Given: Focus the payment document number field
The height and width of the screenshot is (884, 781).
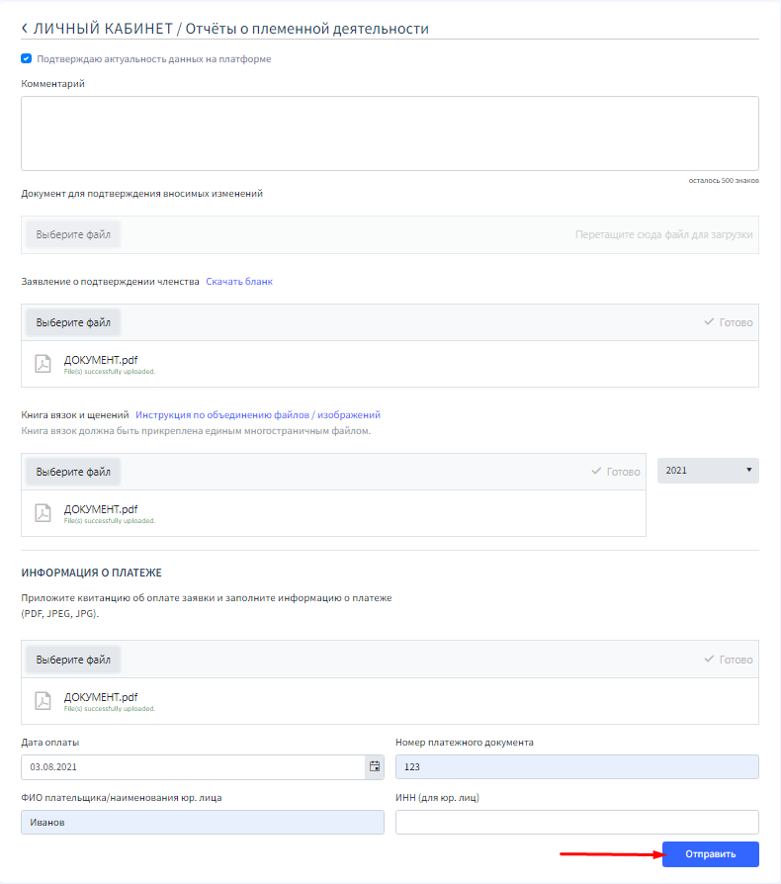Looking at the screenshot, I should (x=576, y=767).
